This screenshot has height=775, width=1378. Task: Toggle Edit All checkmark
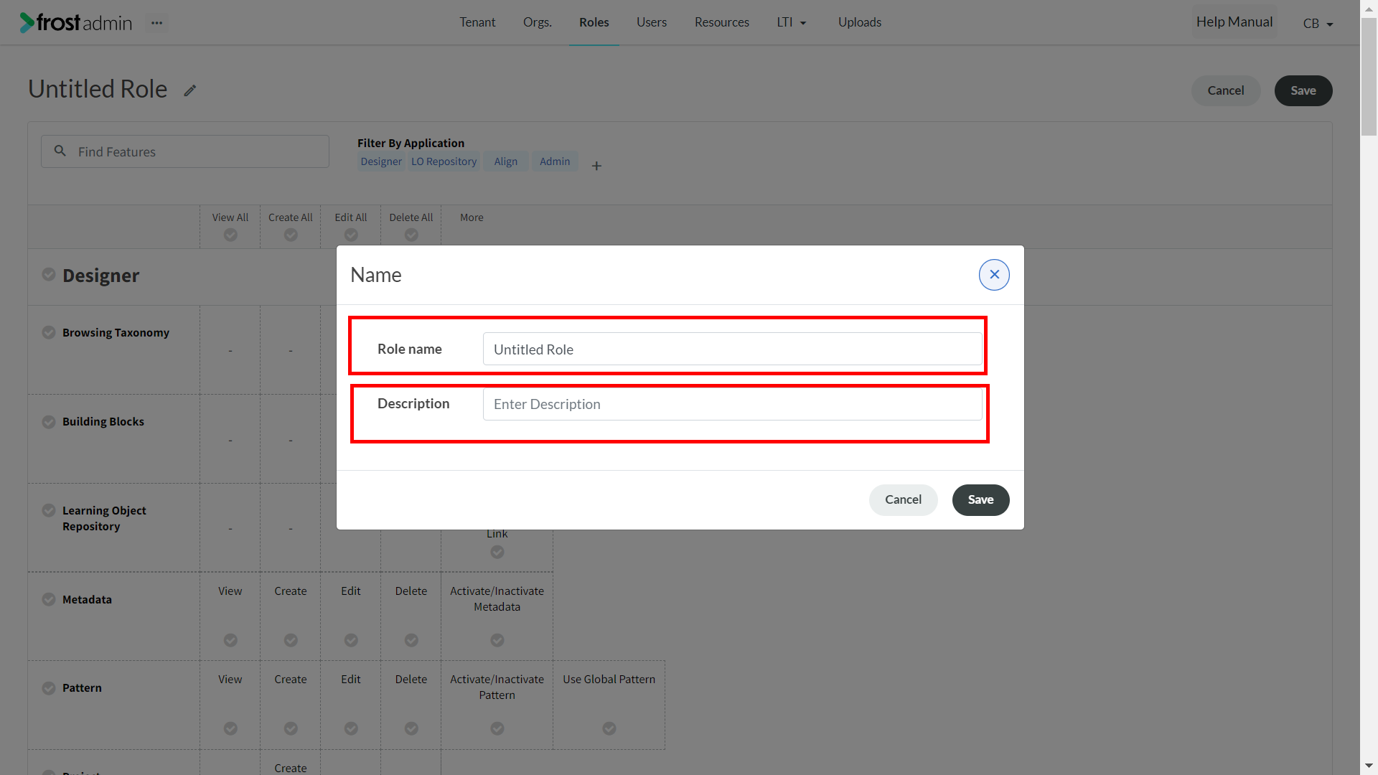[351, 235]
